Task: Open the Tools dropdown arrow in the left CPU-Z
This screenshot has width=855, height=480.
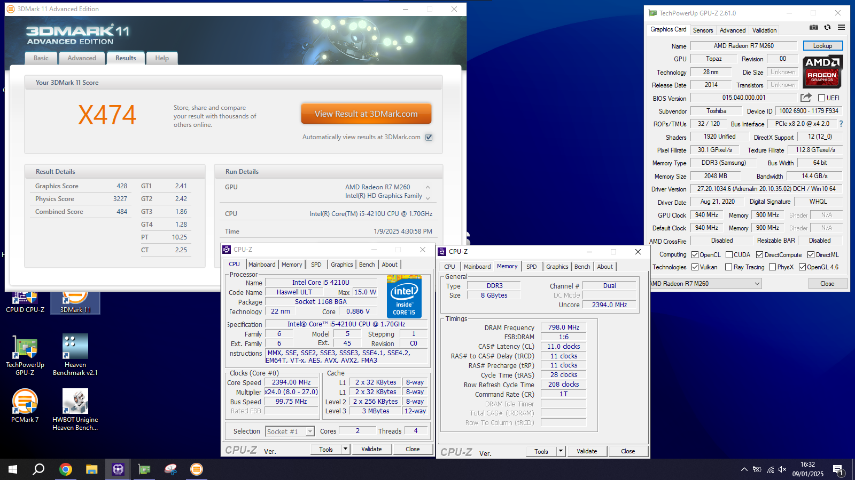Action: pos(346,449)
